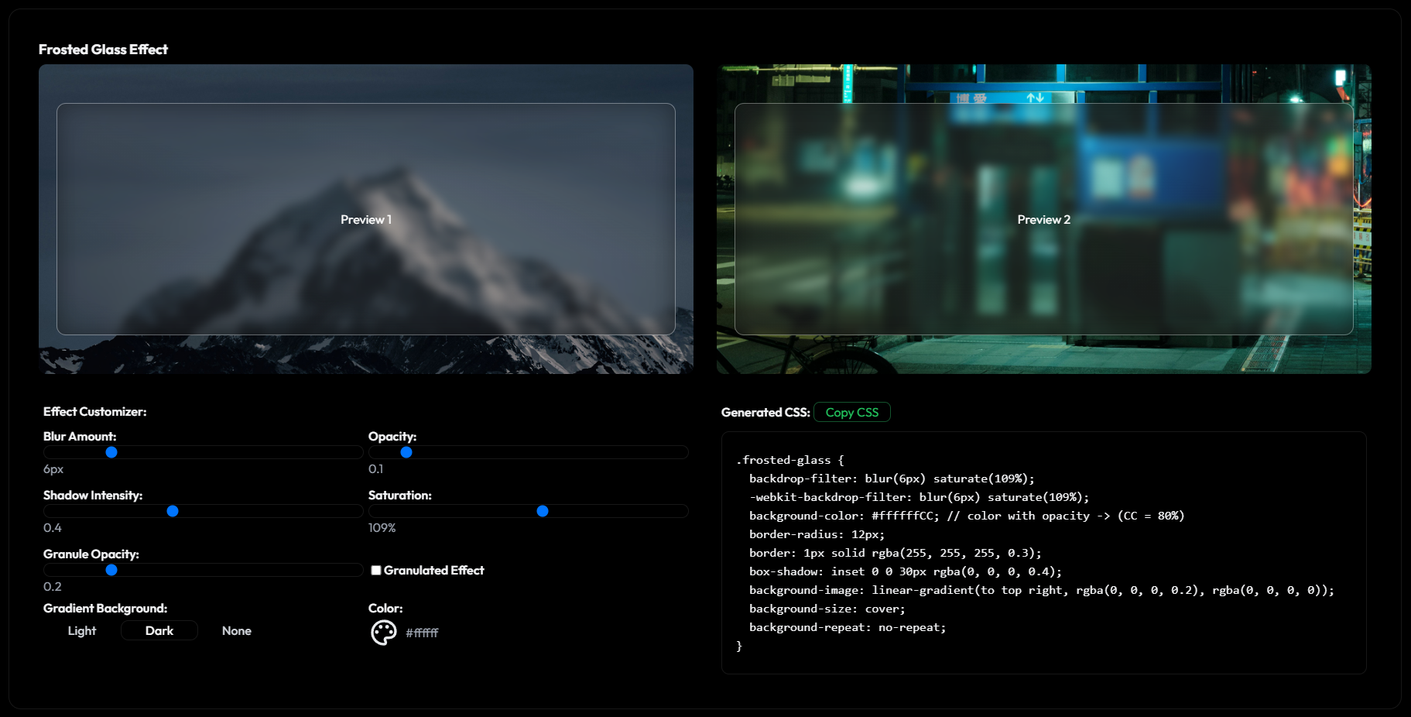Click the Frosted Glass Effect title
1411x717 pixels.
point(104,49)
